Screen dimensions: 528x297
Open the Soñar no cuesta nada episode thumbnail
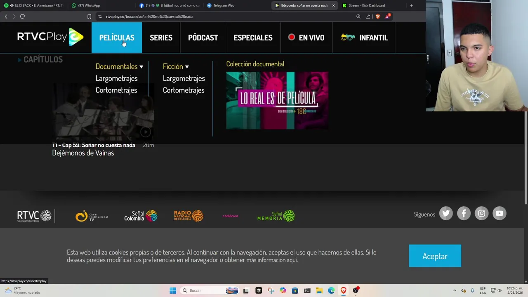click(x=103, y=112)
